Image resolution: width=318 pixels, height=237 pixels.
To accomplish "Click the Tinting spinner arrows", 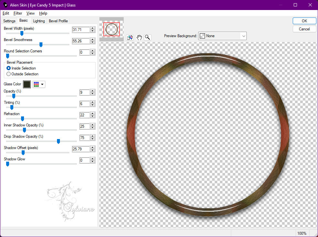I will tap(93, 104).
